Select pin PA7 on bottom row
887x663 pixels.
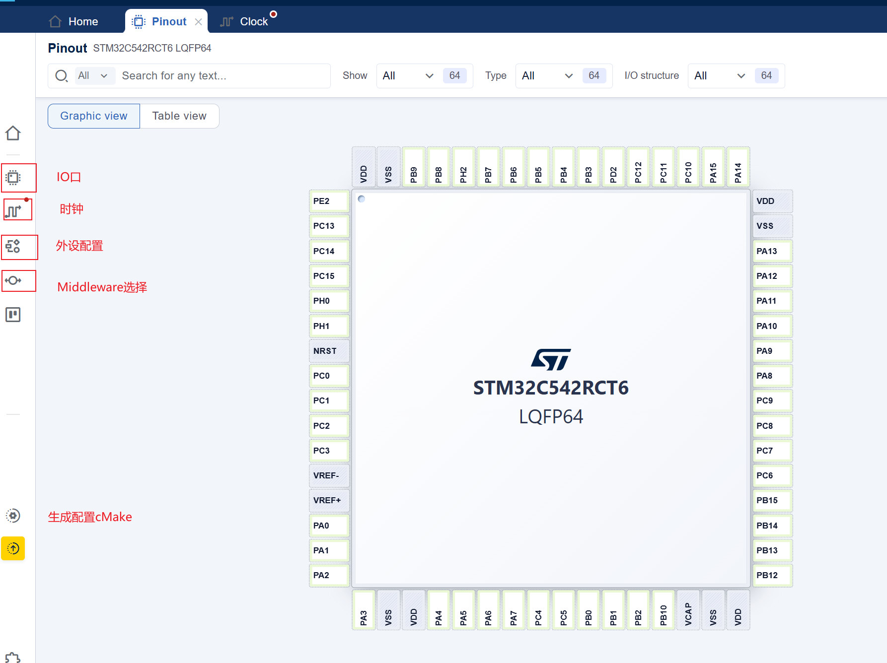point(514,610)
